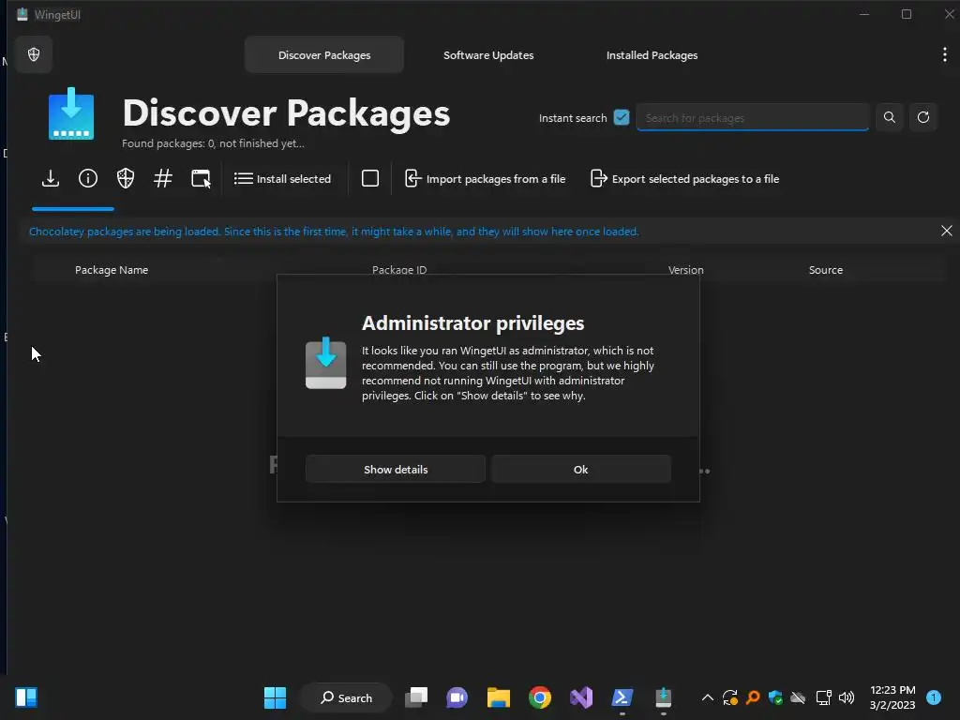The image size is (960, 720).
Task: Open Task View from the taskbar
Action: [416, 697]
